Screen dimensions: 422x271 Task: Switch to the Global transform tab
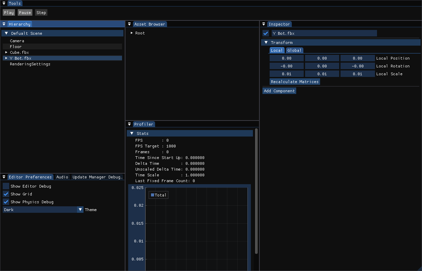294,50
